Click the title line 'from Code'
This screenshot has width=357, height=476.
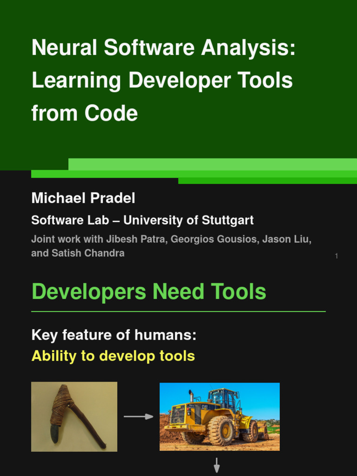click(x=85, y=113)
